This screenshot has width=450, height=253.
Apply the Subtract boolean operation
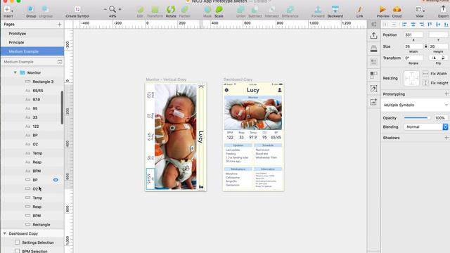pos(255,9)
